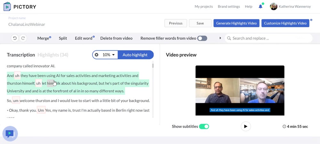Click the undo arrow icon
Viewport: 320px width, 144px height.
tap(15, 38)
